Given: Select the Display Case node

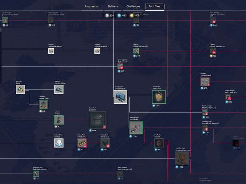Looking at the screenshot, I should (x=105, y=143).
